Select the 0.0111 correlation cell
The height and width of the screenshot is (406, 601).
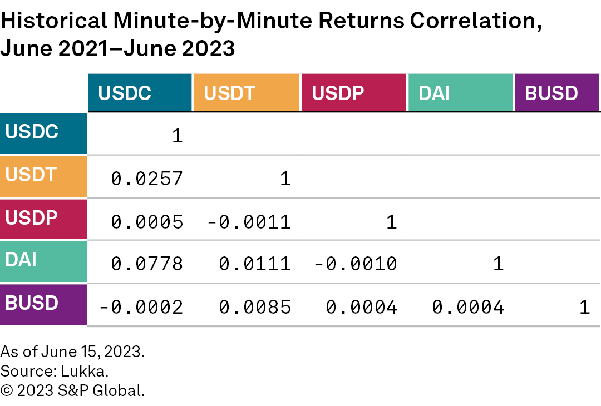click(255, 264)
